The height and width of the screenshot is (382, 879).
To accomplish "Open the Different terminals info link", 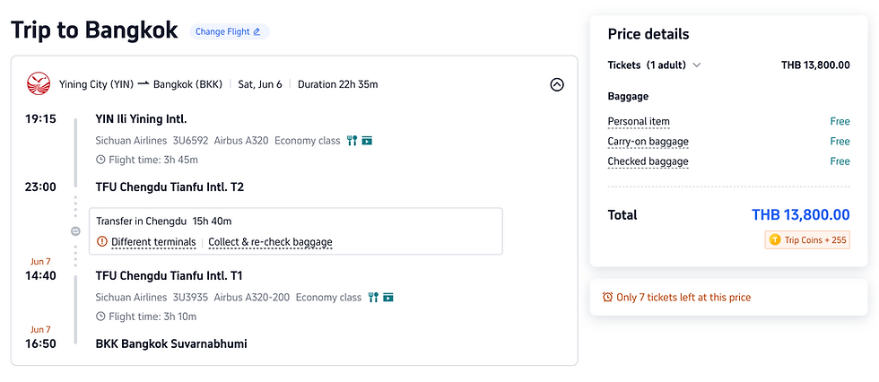I will [153, 241].
